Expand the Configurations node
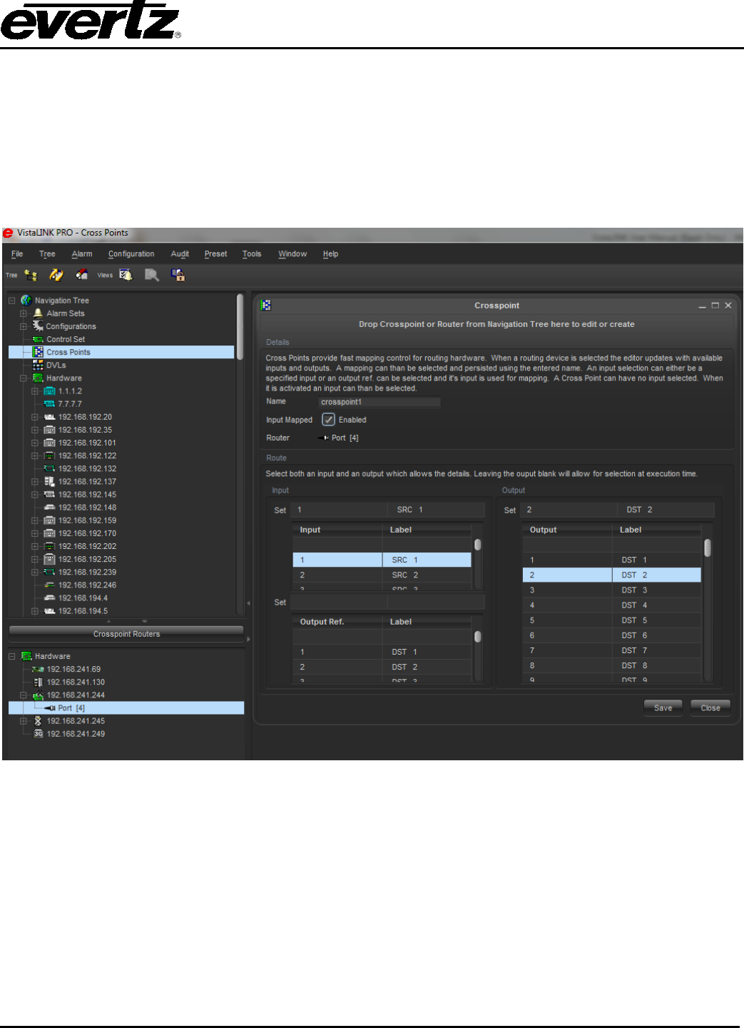The image size is (744, 1028). coord(24,326)
